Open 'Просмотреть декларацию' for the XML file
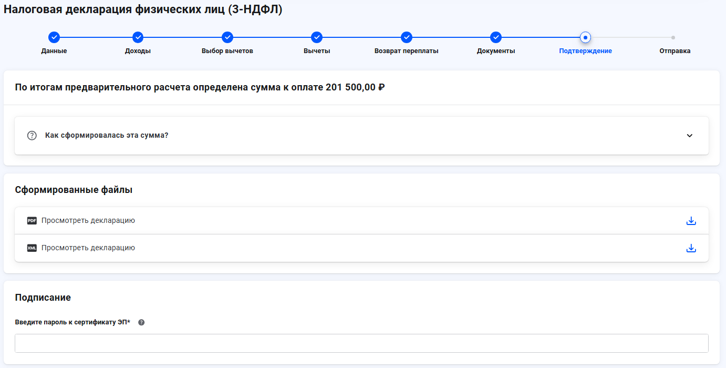Viewport: 726px width, 368px height. [87, 248]
